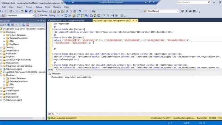Click the Display Estimated Execution Plan icon
The image size is (222, 125).
66,15
